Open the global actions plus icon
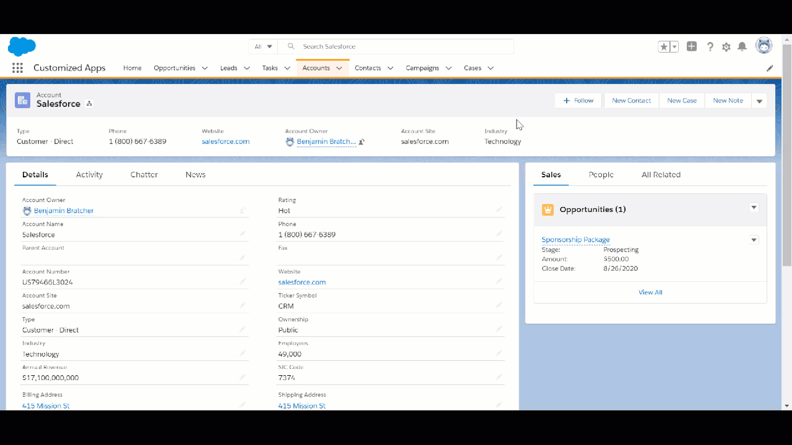The width and height of the screenshot is (792, 445). click(692, 46)
